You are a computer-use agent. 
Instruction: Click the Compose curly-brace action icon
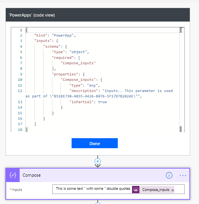pyautogui.click(x=13, y=175)
